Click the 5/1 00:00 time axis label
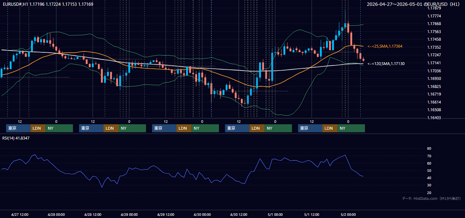This screenshot has width=465, height=218. (275, 214)
